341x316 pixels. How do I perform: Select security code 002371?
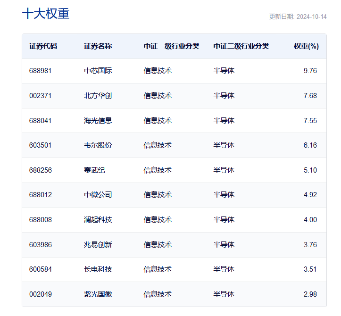(x=40, y=96)
